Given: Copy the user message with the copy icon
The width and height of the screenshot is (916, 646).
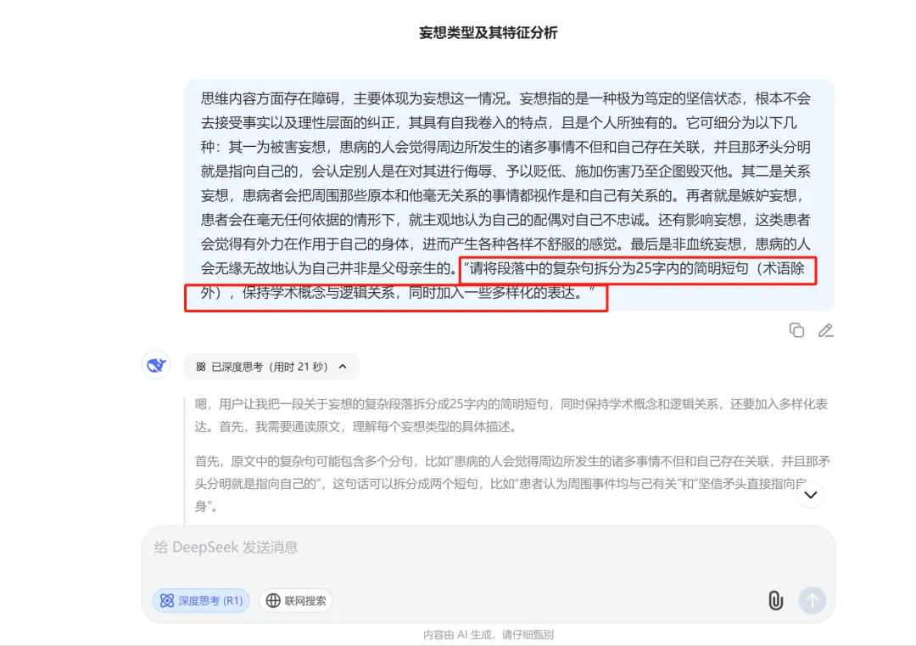Looking at the screenshot, I should point(796,330).
